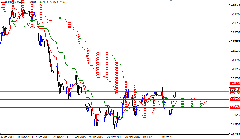Image resolution: width=240 pixels, height=139 pixels.
Task: Click the 0.93495 price axis value
Action: pos(235,14)
